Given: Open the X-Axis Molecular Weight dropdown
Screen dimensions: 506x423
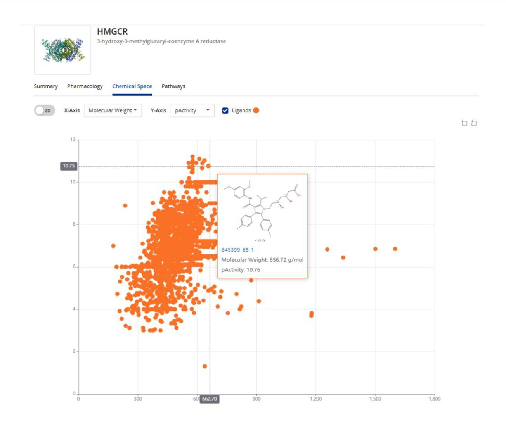Looking at the screenshot, I should 113,110.
